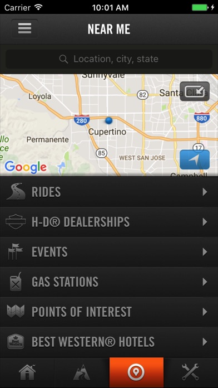Tap the map fullscreen toggle icon
218x388 pixels.
click(x=195, y=91)
